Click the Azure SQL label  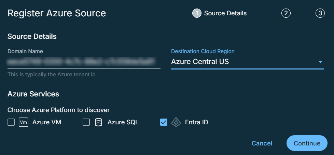pyautogui.click(x=123, y=122)
